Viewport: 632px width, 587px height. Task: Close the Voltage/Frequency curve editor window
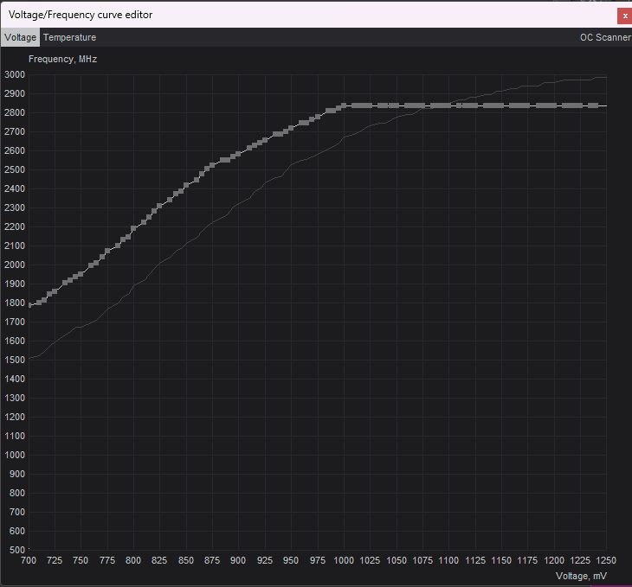(x=625, y=16)
